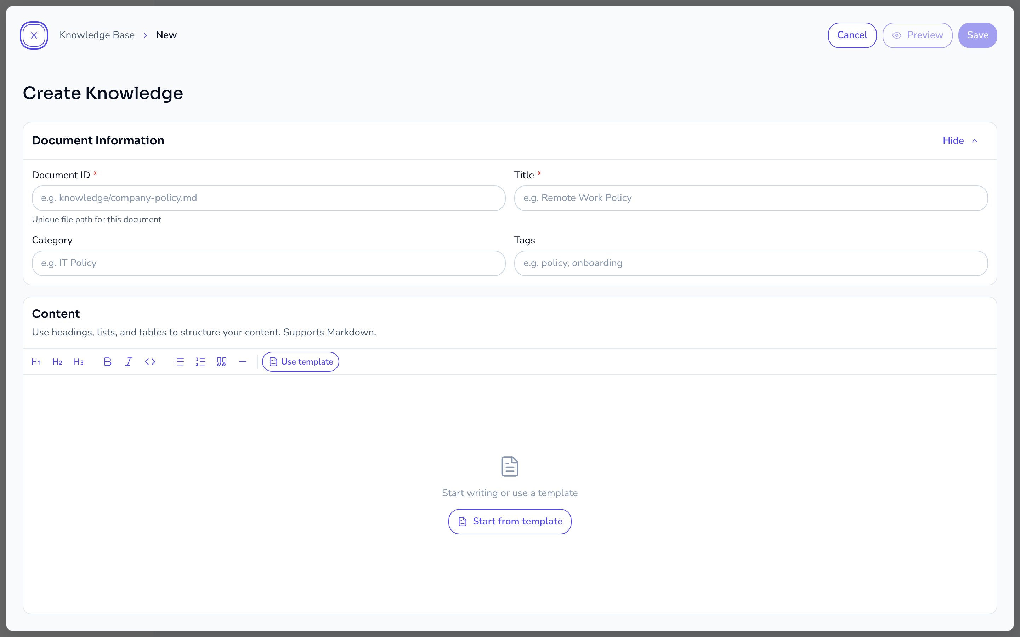Click the breadcrumb chevron separator
1020x637 pixels.
[145, 35]
